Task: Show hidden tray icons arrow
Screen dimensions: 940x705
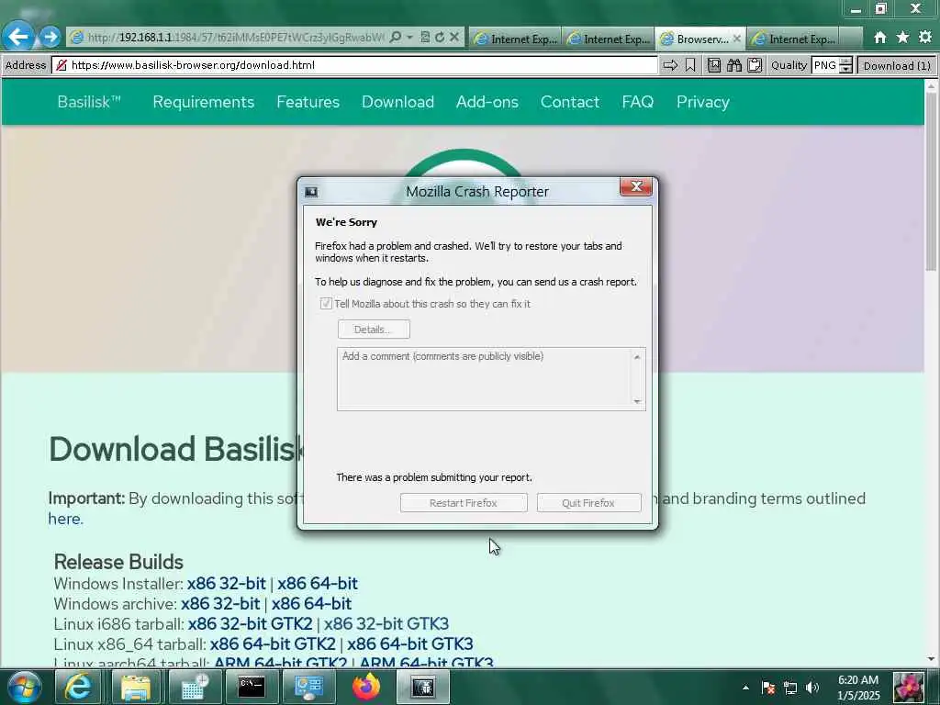Action: (745, 688)
